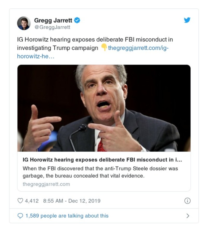Viewport: 208px width, 232px height.
Task: Click the speech bubble reply icon
Action: click(20, 216)
